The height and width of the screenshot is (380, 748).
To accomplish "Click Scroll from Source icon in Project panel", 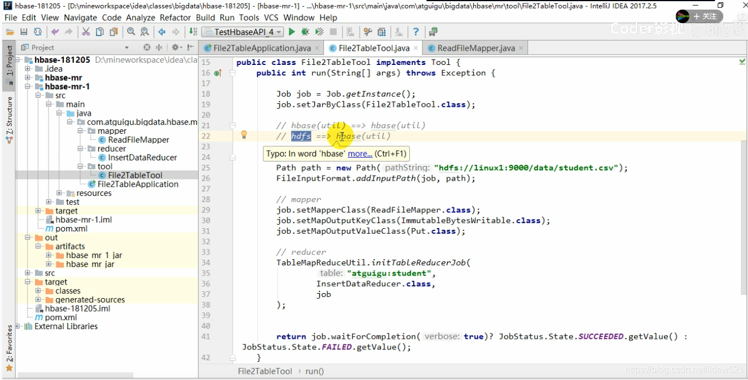I will (x=147, y=47).
